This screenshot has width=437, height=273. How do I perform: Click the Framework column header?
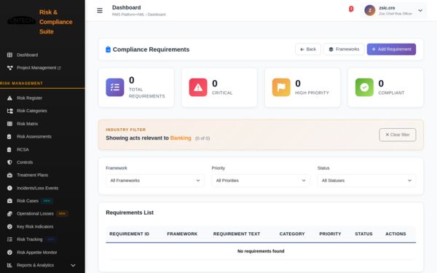[x=182, y=234]
